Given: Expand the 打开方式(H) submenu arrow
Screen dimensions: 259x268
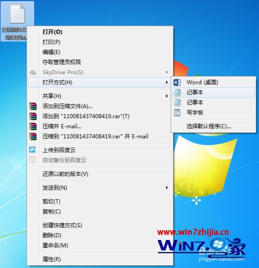Looking at the screenshot, I should click(167, 82).
